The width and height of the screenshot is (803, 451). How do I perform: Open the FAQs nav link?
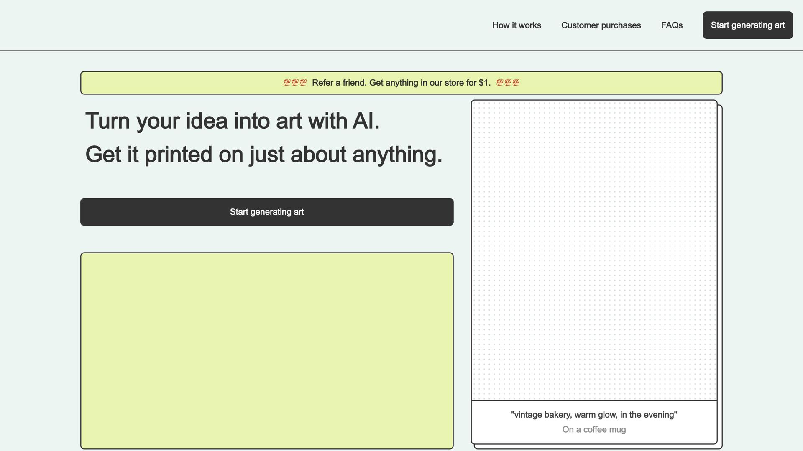[672, 25]
